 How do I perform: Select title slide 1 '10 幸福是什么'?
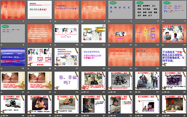click(x=13, y=10)
